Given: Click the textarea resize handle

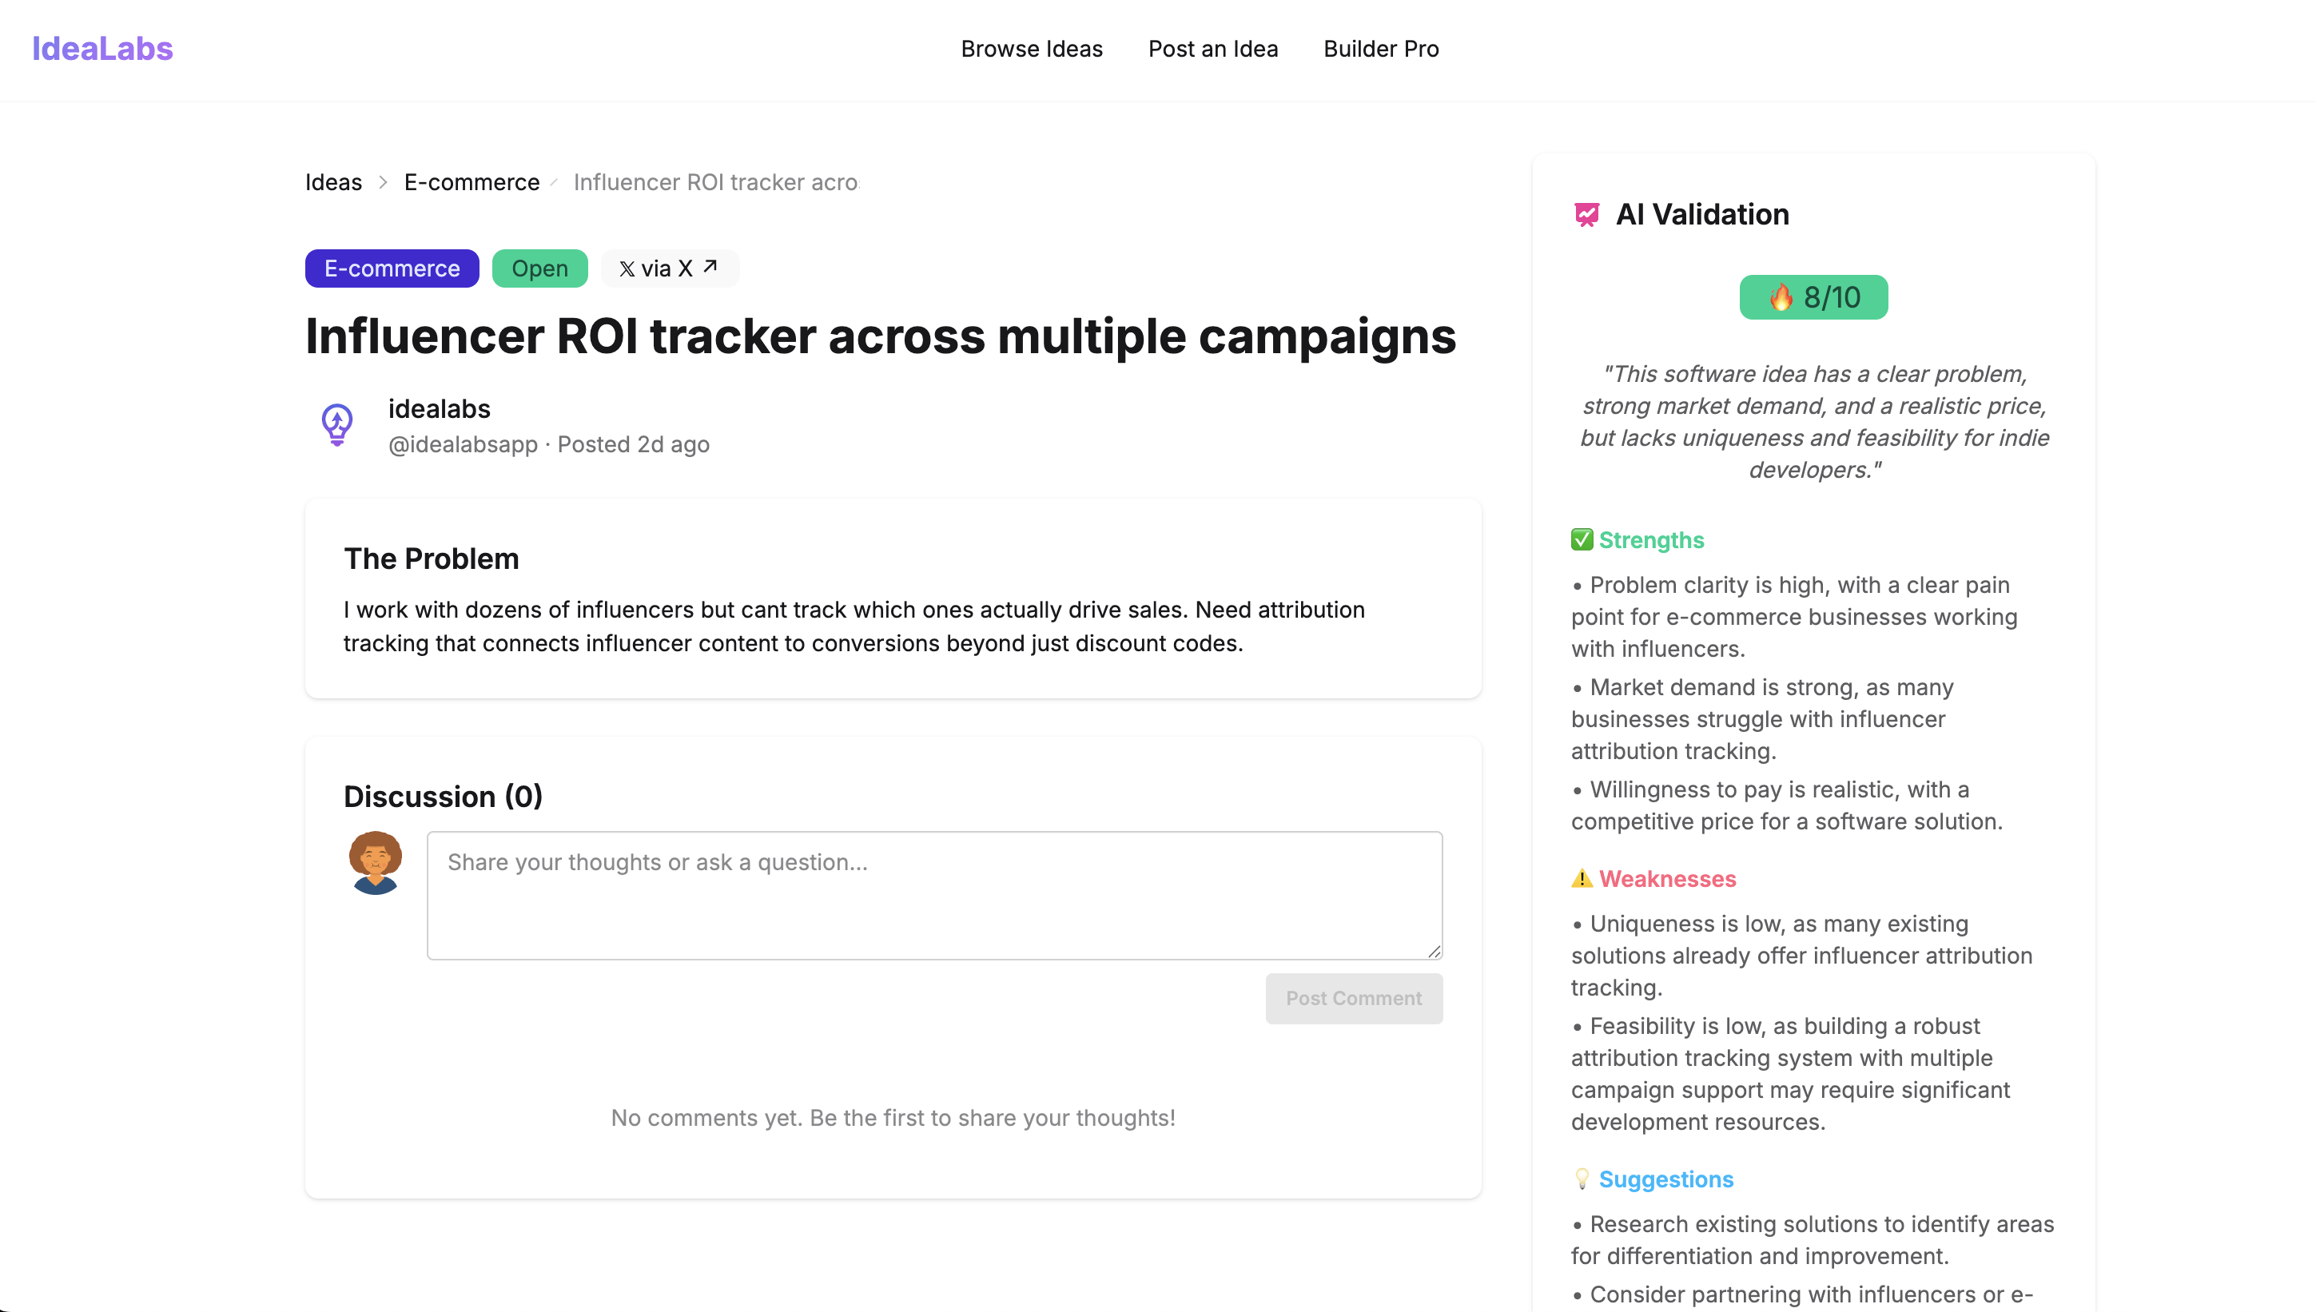Looking at the screenshot, I should tap(1434, 952).
